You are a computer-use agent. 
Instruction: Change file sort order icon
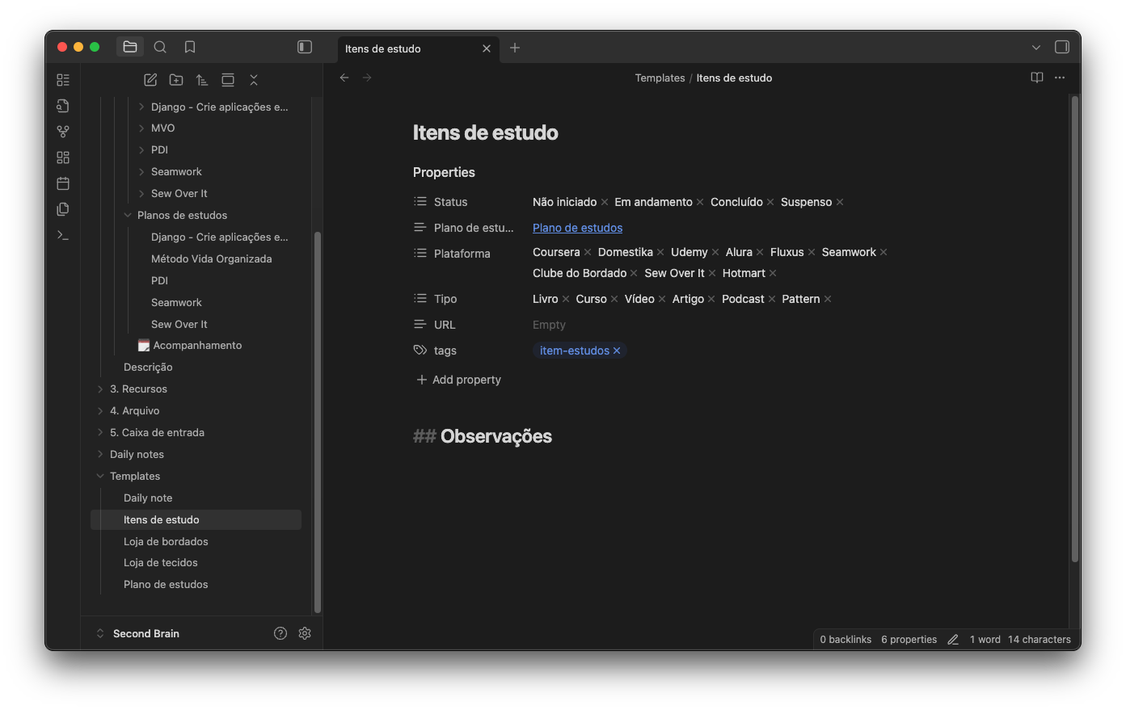202,80
